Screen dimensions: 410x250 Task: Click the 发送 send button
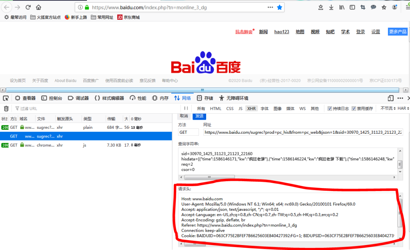[x=199, y=116]
